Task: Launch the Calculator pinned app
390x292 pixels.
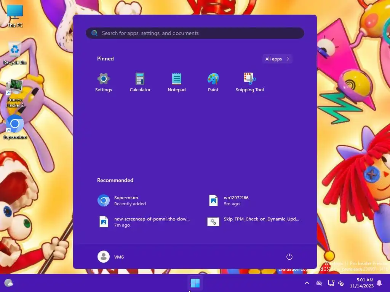Action: point(140,83)
